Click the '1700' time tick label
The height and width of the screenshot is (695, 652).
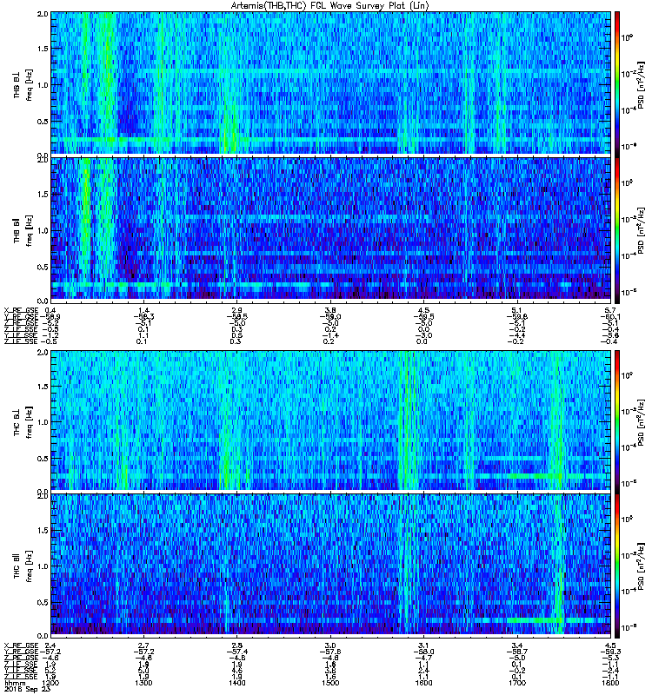(517, 683)
